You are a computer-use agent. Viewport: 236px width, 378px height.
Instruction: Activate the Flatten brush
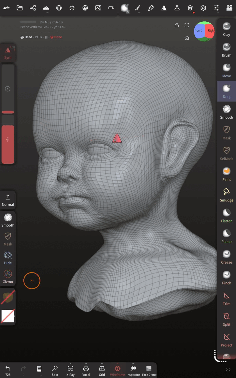(x=226, y=215)
